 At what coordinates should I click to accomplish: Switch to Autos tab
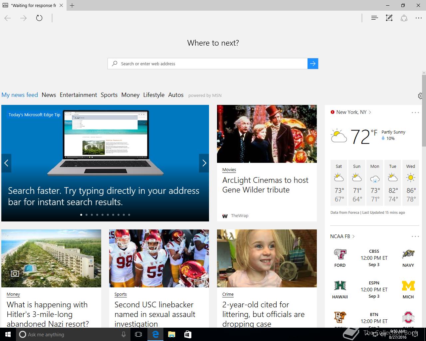pyautogui.click(x=176, y=95)
